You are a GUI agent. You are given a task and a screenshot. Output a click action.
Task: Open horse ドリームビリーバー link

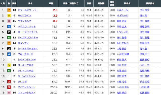(28, 10)
